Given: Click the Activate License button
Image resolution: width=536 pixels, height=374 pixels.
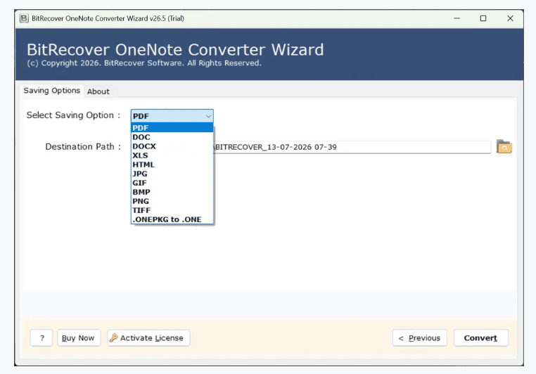Looking at the screenshot, I should (148, 338).
